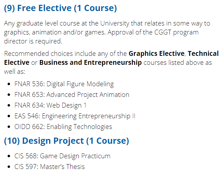Click the bullet before CIS 597
222x171 pixels.
(x=9, y=167)
